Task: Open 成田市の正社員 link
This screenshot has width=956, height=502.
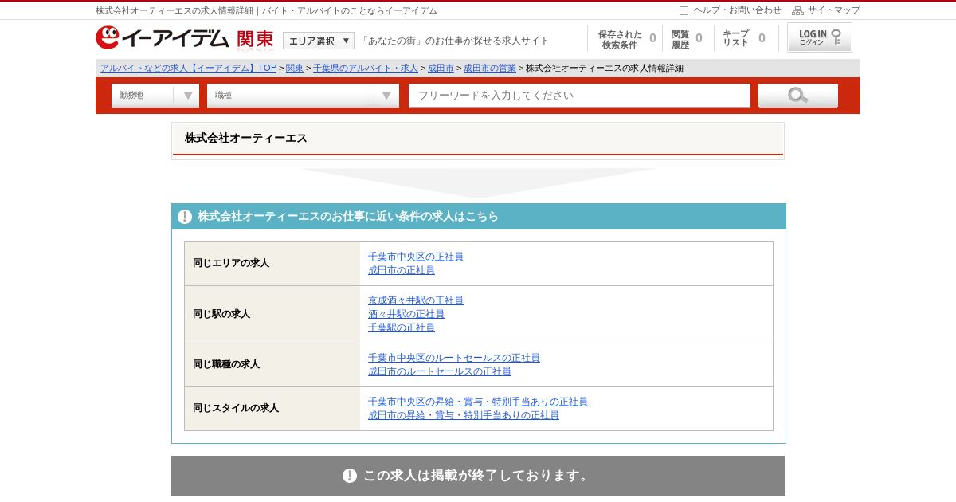Action: (402, 270)
